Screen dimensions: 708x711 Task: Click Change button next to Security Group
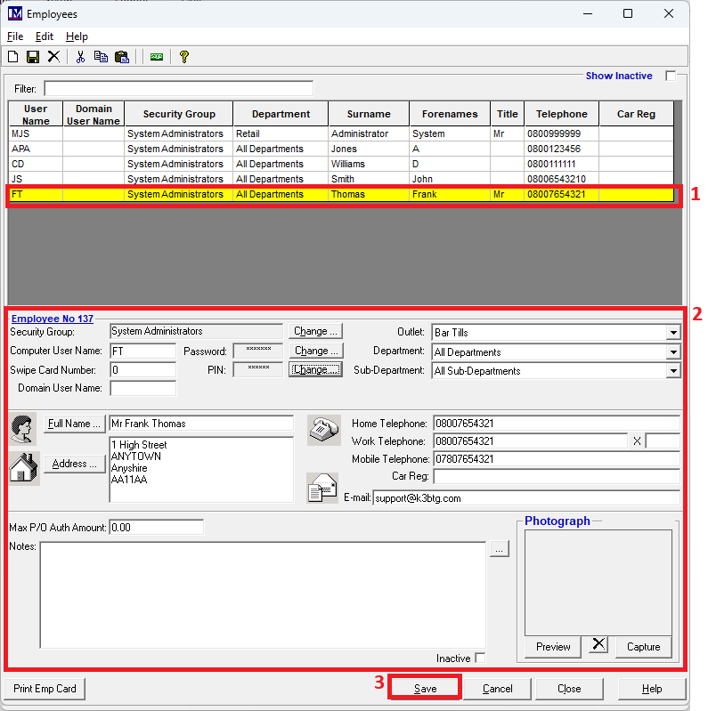315,332
